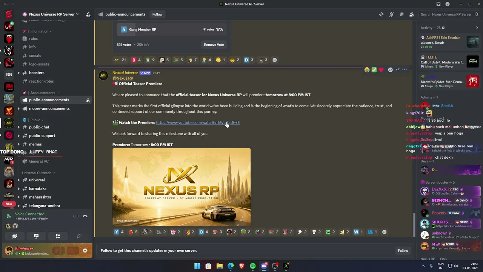Viewport: 483px width, 272px height.
Task: React with red heart quick reaction
Action: coord(381,70)
